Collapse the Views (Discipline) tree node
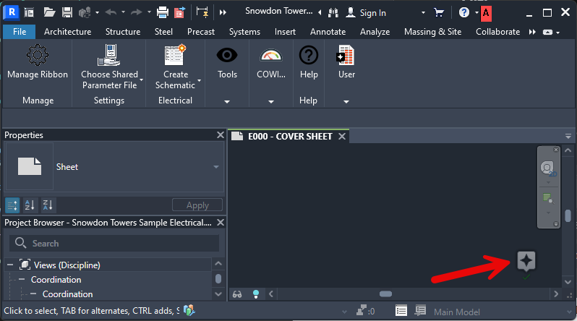The height and width of the screenshot is (321, 577). coord(10,265)
